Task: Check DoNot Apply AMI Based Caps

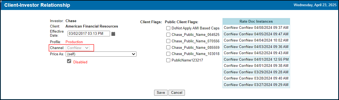Action: pyautogui.click(x=168, y=28)
